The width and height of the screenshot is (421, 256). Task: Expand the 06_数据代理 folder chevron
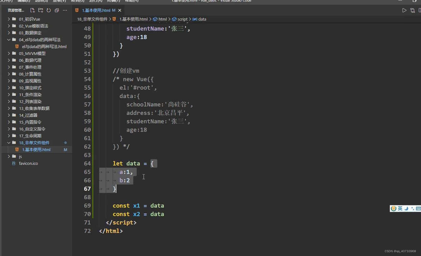9,60
